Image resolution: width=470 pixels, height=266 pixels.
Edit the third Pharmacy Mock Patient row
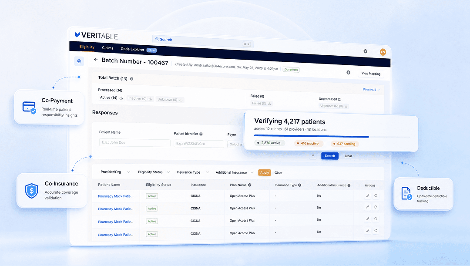(368, 219)
